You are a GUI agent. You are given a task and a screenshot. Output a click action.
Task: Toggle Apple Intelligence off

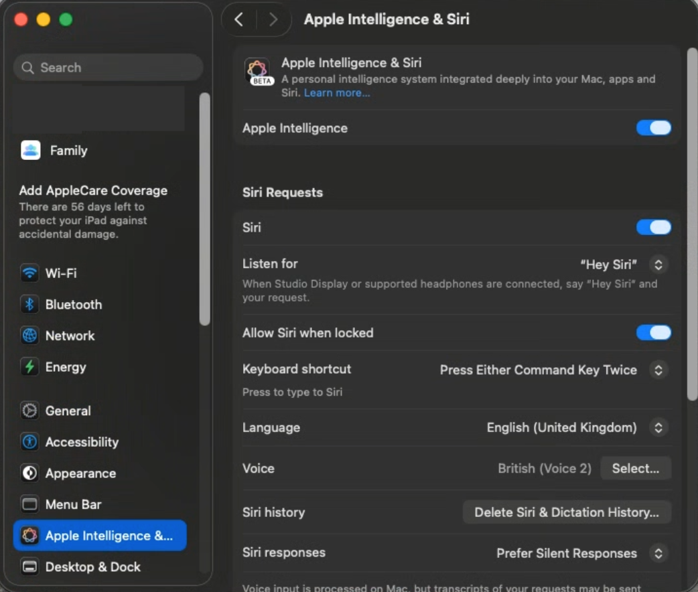(x=653, y=128)
